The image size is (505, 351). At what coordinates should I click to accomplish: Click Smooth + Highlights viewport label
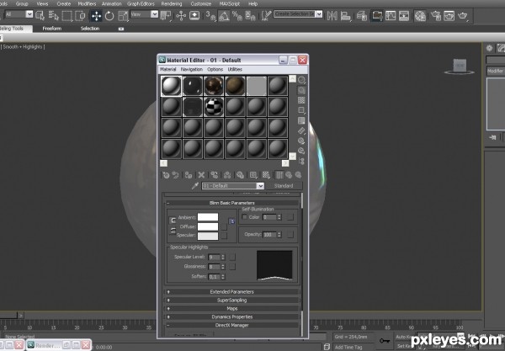pyautogui.click(x=24, y=46)
